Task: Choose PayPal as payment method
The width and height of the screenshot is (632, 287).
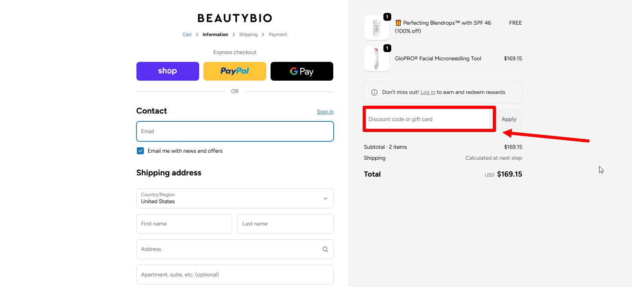Action: coord(234,71)
